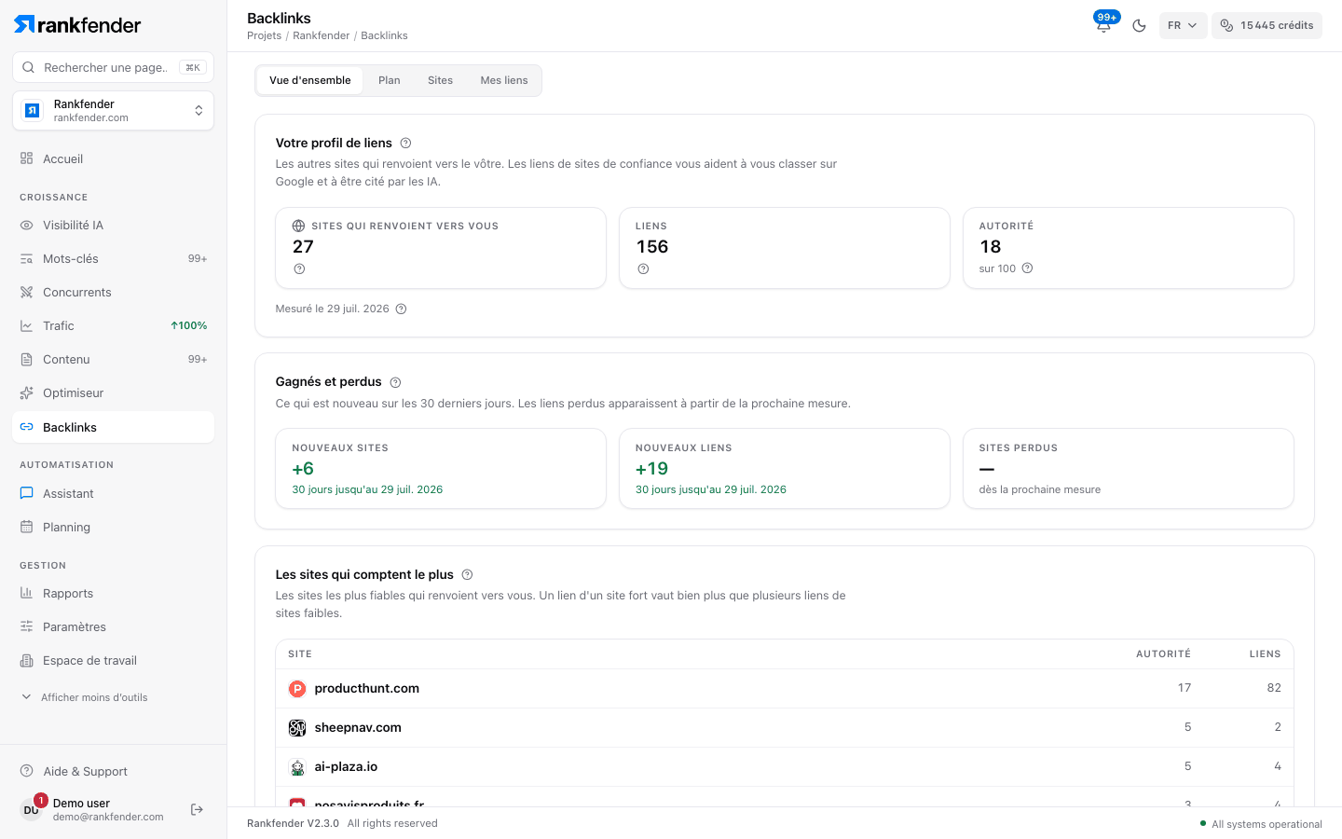
Task: Open Rapports in the sidebar
Action: (114, 593)
